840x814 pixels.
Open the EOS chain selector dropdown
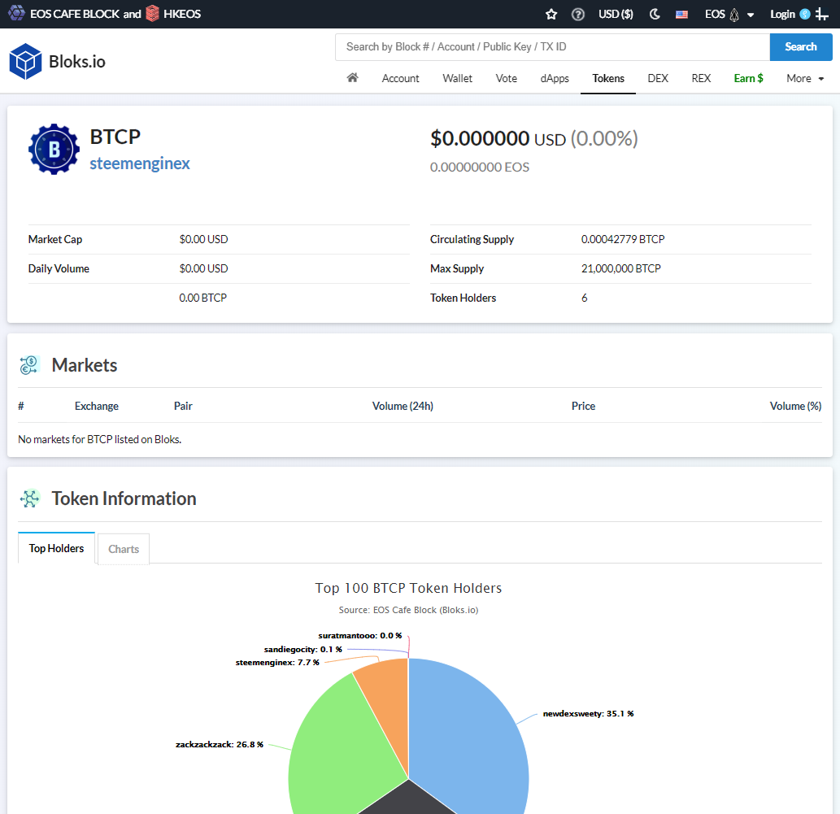click(729, 15)
